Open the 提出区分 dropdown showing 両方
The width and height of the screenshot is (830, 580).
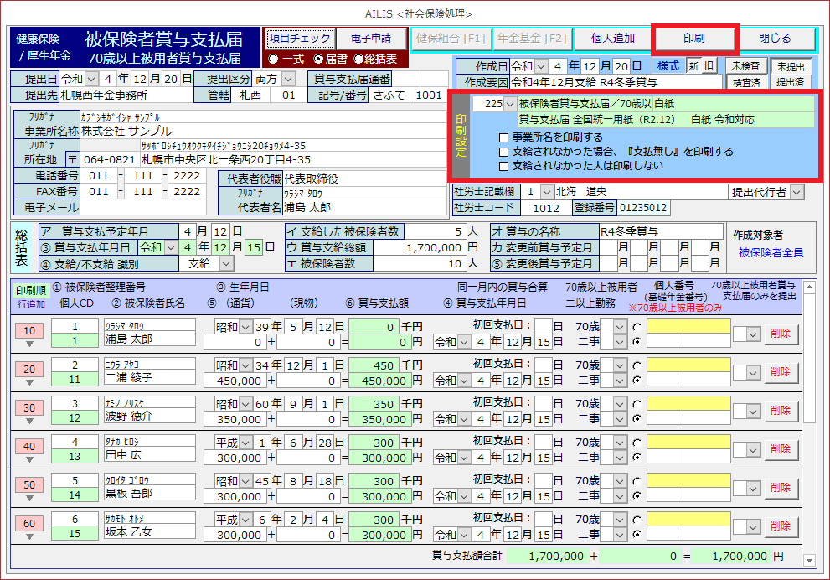click(x=289, y=79)
